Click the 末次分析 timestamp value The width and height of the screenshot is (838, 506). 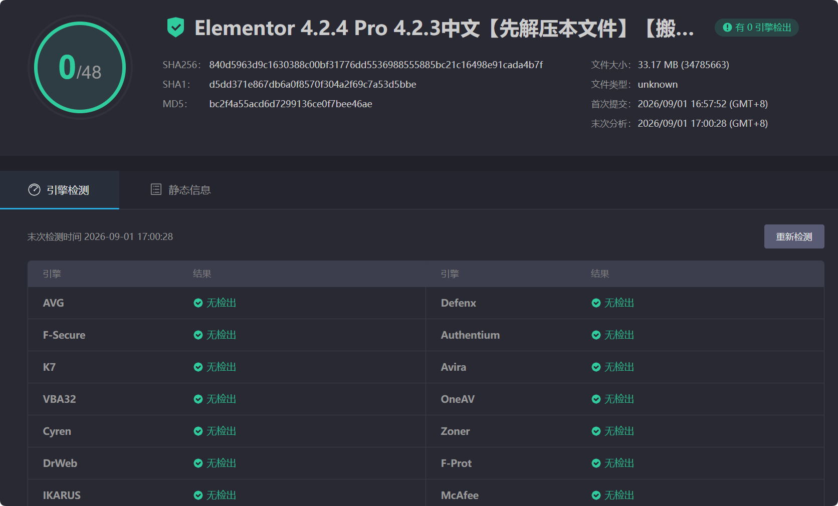[x=703, y=123]
